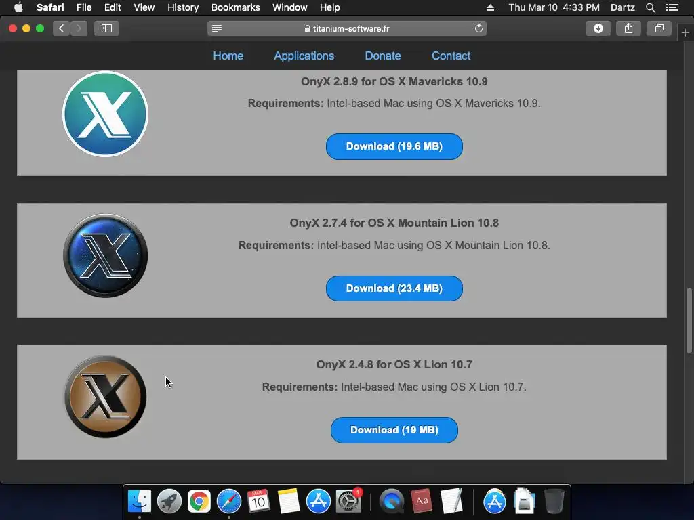
Task: Click the Safari back navigation arrow
Action: coord(62,28)
